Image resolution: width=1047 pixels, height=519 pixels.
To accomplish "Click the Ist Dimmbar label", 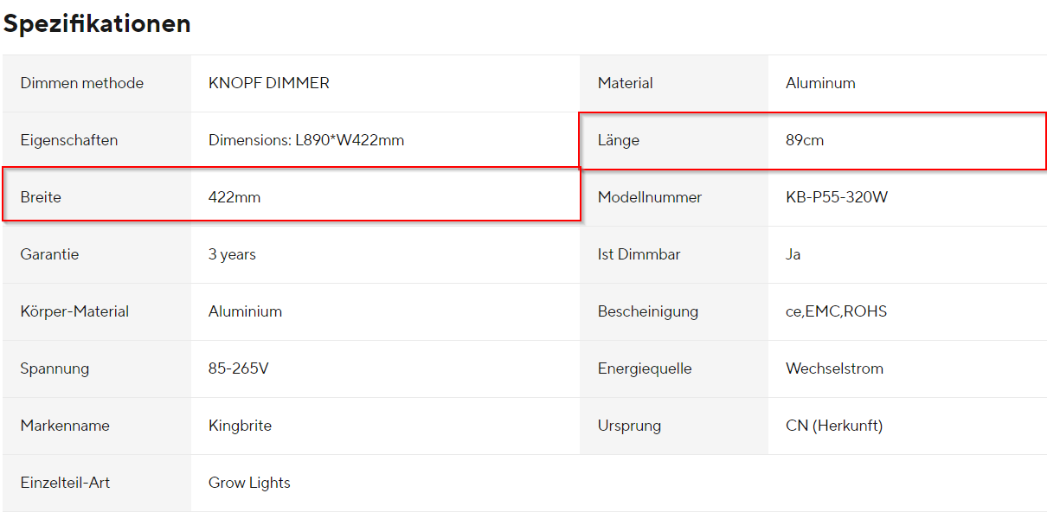I will [x=639, y=254].
